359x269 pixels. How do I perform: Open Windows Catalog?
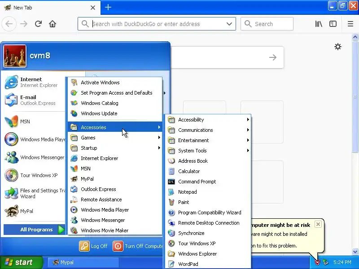[115, 103]
